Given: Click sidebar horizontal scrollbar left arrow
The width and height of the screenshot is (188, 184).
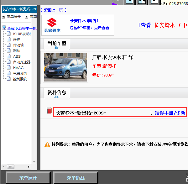Looking at the screenshot, I should pyautogui.click(x=4, y=167).
